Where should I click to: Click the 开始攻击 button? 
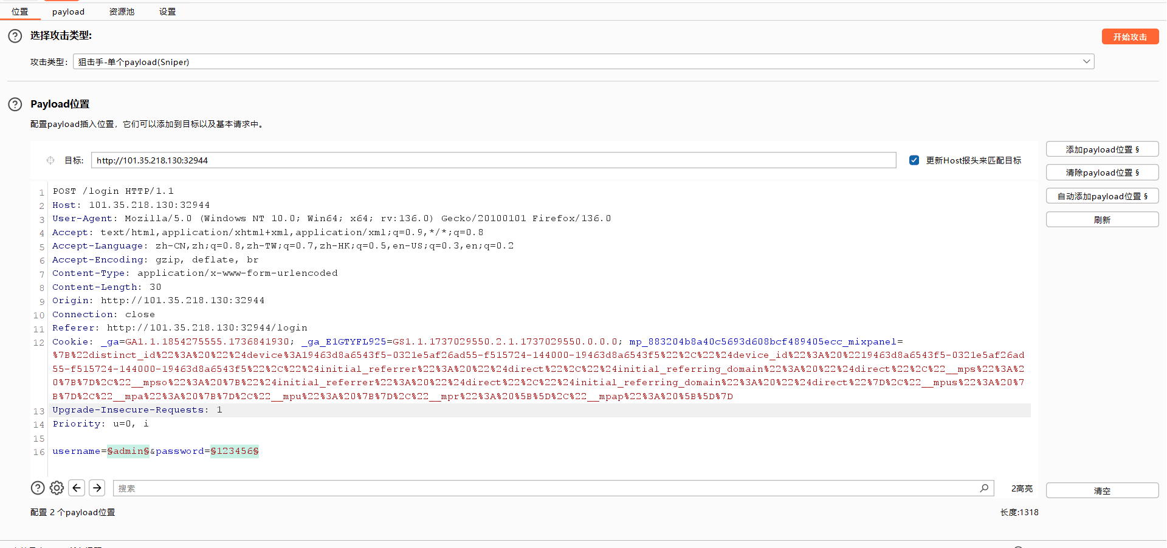tap(1130, 37)
